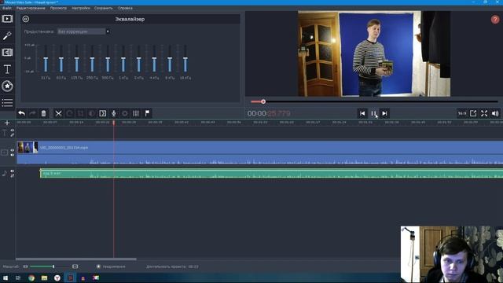Screen dimensions: 503x283
Task: Open Yandex browser from the taskbar
Action: tap(57, 277)
